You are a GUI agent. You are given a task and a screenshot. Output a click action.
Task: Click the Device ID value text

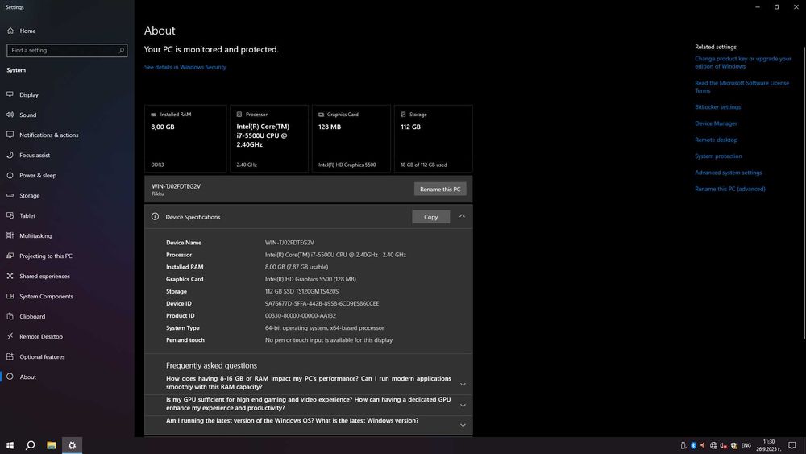tap(322, 304)
